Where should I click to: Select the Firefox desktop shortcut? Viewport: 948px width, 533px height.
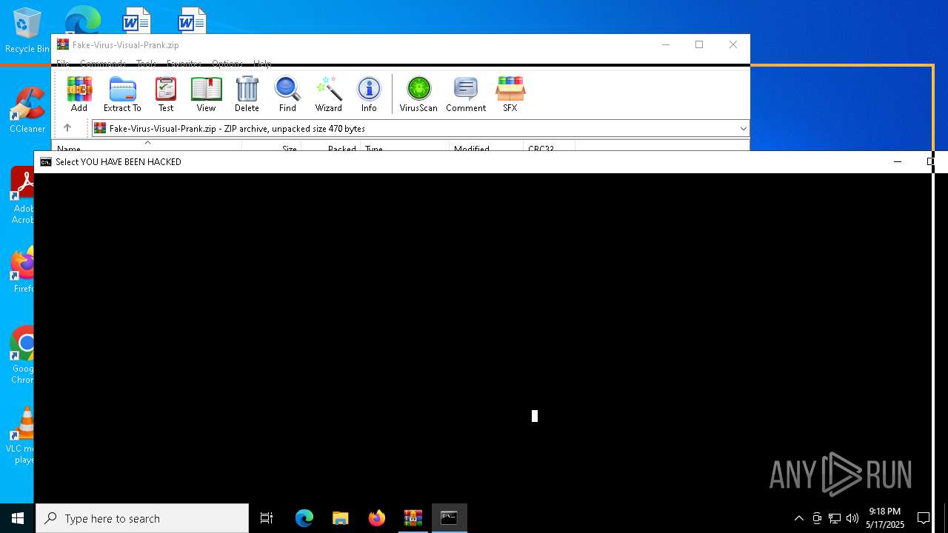coord(23,271)
